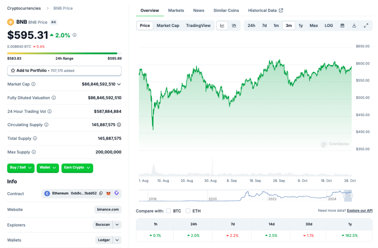Open the calendar date range picker
378x248 pixels.
click(x=342, y=25)
